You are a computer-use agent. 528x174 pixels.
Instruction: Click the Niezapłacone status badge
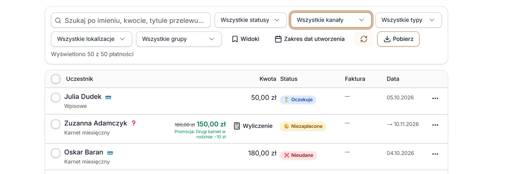303,126
